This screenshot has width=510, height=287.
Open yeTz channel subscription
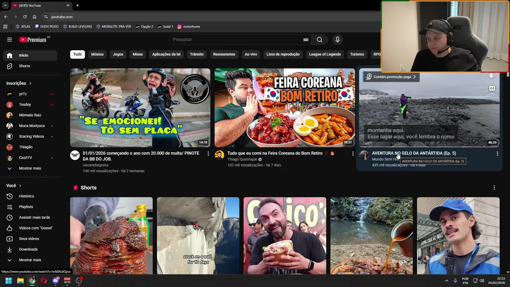point(30,94)
